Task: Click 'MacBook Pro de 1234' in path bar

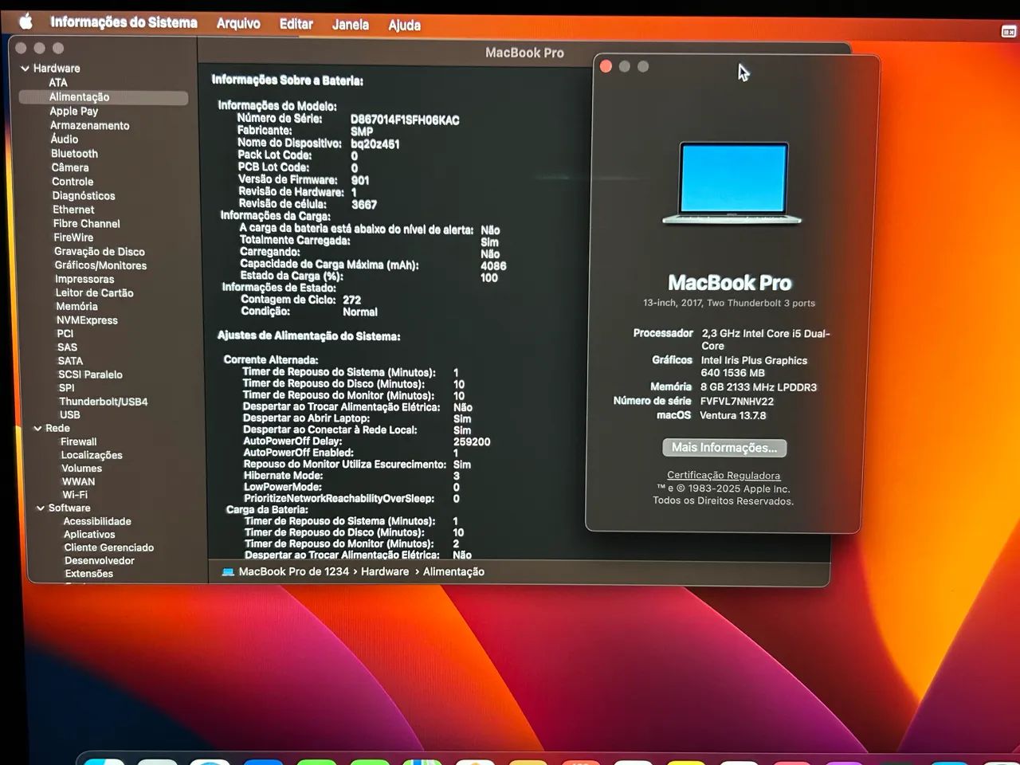Action: point(293,572)
